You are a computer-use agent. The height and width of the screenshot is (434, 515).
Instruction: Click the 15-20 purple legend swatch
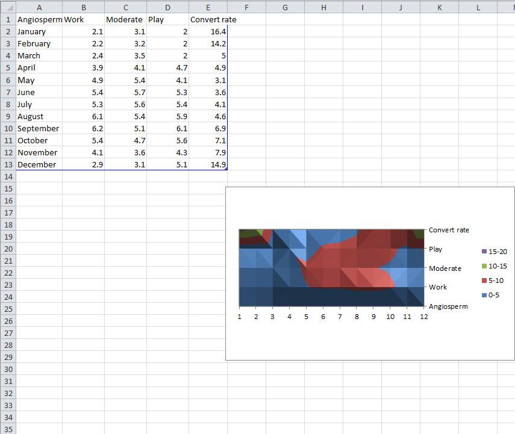pos(484,252)
